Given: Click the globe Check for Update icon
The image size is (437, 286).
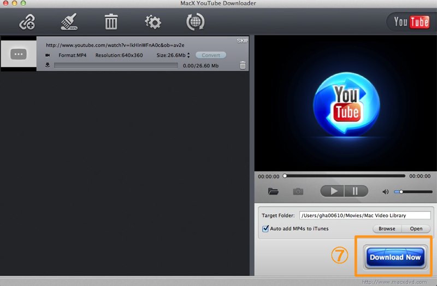Looking at the screenshot, I should pos(195,22).
